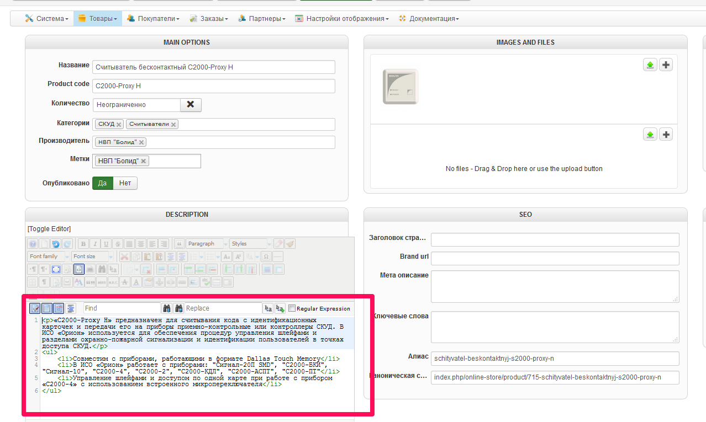706x422 pixels.
Task: Click the binoculars Search icon in top toolbar
Action: coord(102,269)
